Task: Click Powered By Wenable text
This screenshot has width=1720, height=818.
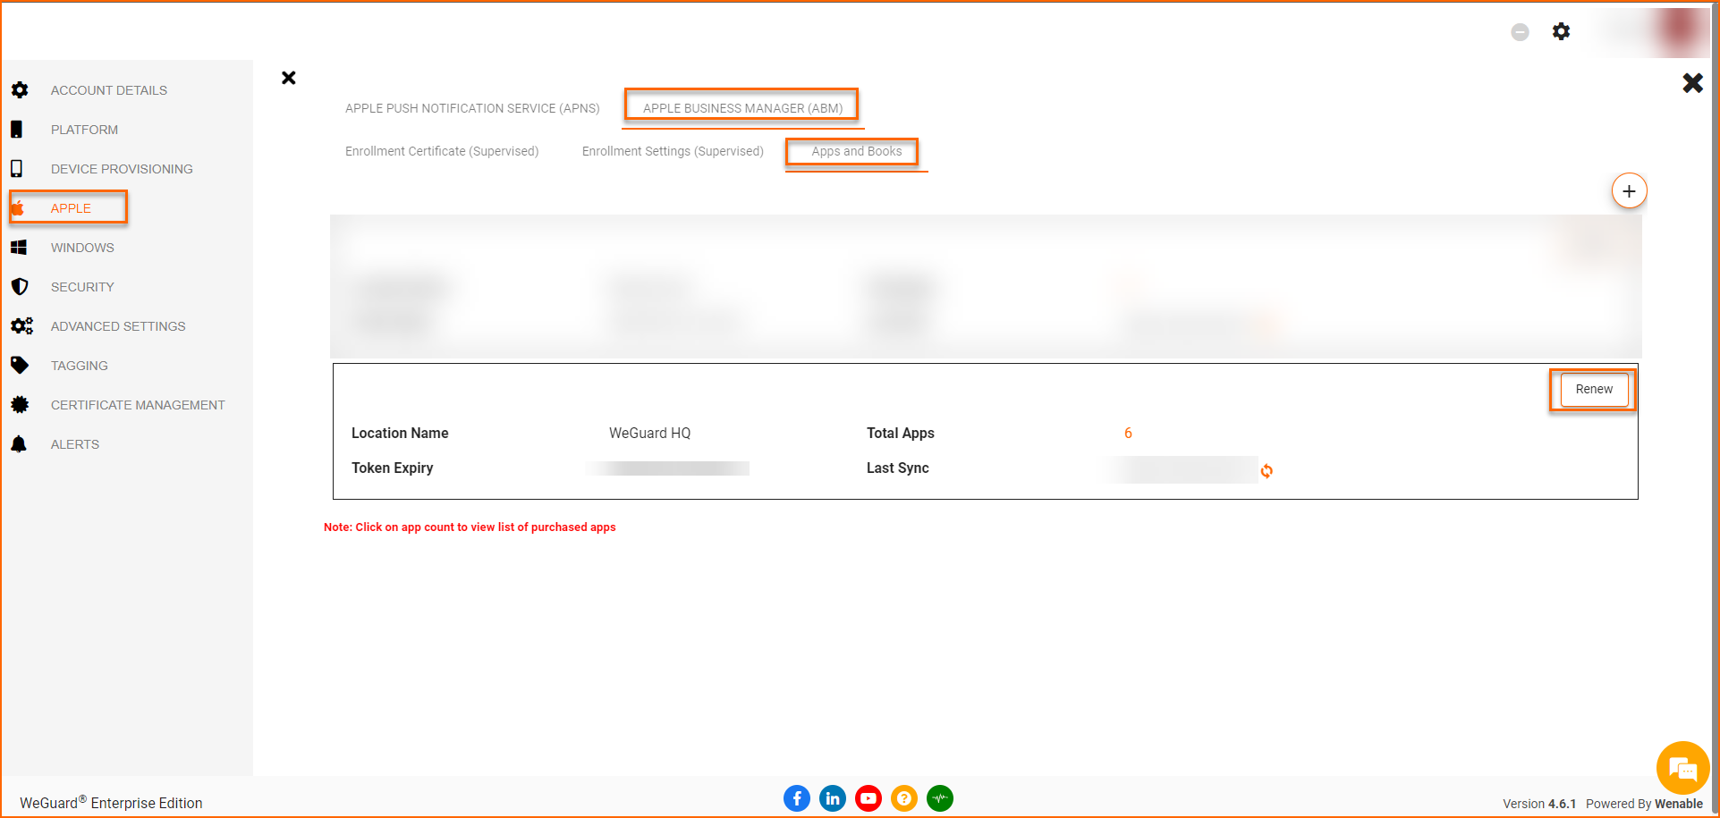Action: pyautogui.click(x=1644, y=804)
